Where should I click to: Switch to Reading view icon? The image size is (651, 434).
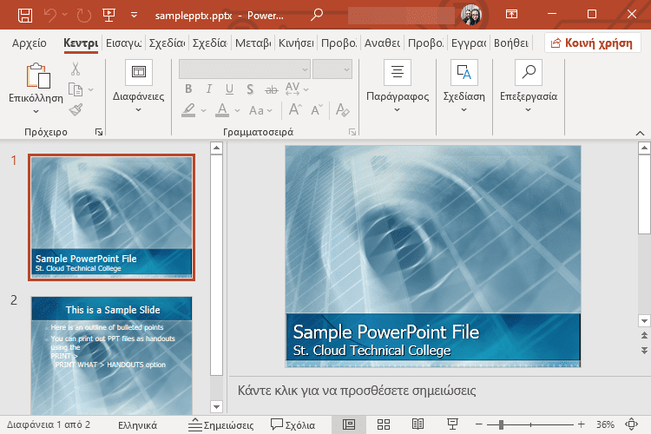(418, 424)
